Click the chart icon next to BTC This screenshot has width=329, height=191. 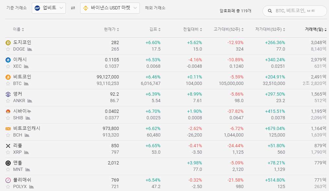click(x=26, y=84)
